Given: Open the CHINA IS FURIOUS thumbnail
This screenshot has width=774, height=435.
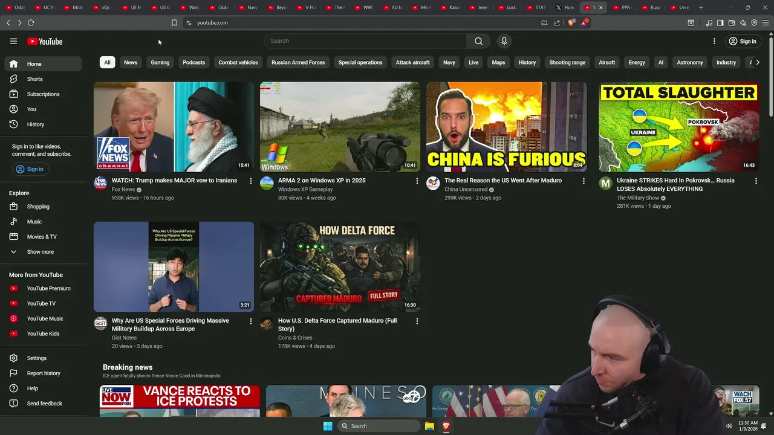Looking at the screenshot, I should (x=506, y=127).
